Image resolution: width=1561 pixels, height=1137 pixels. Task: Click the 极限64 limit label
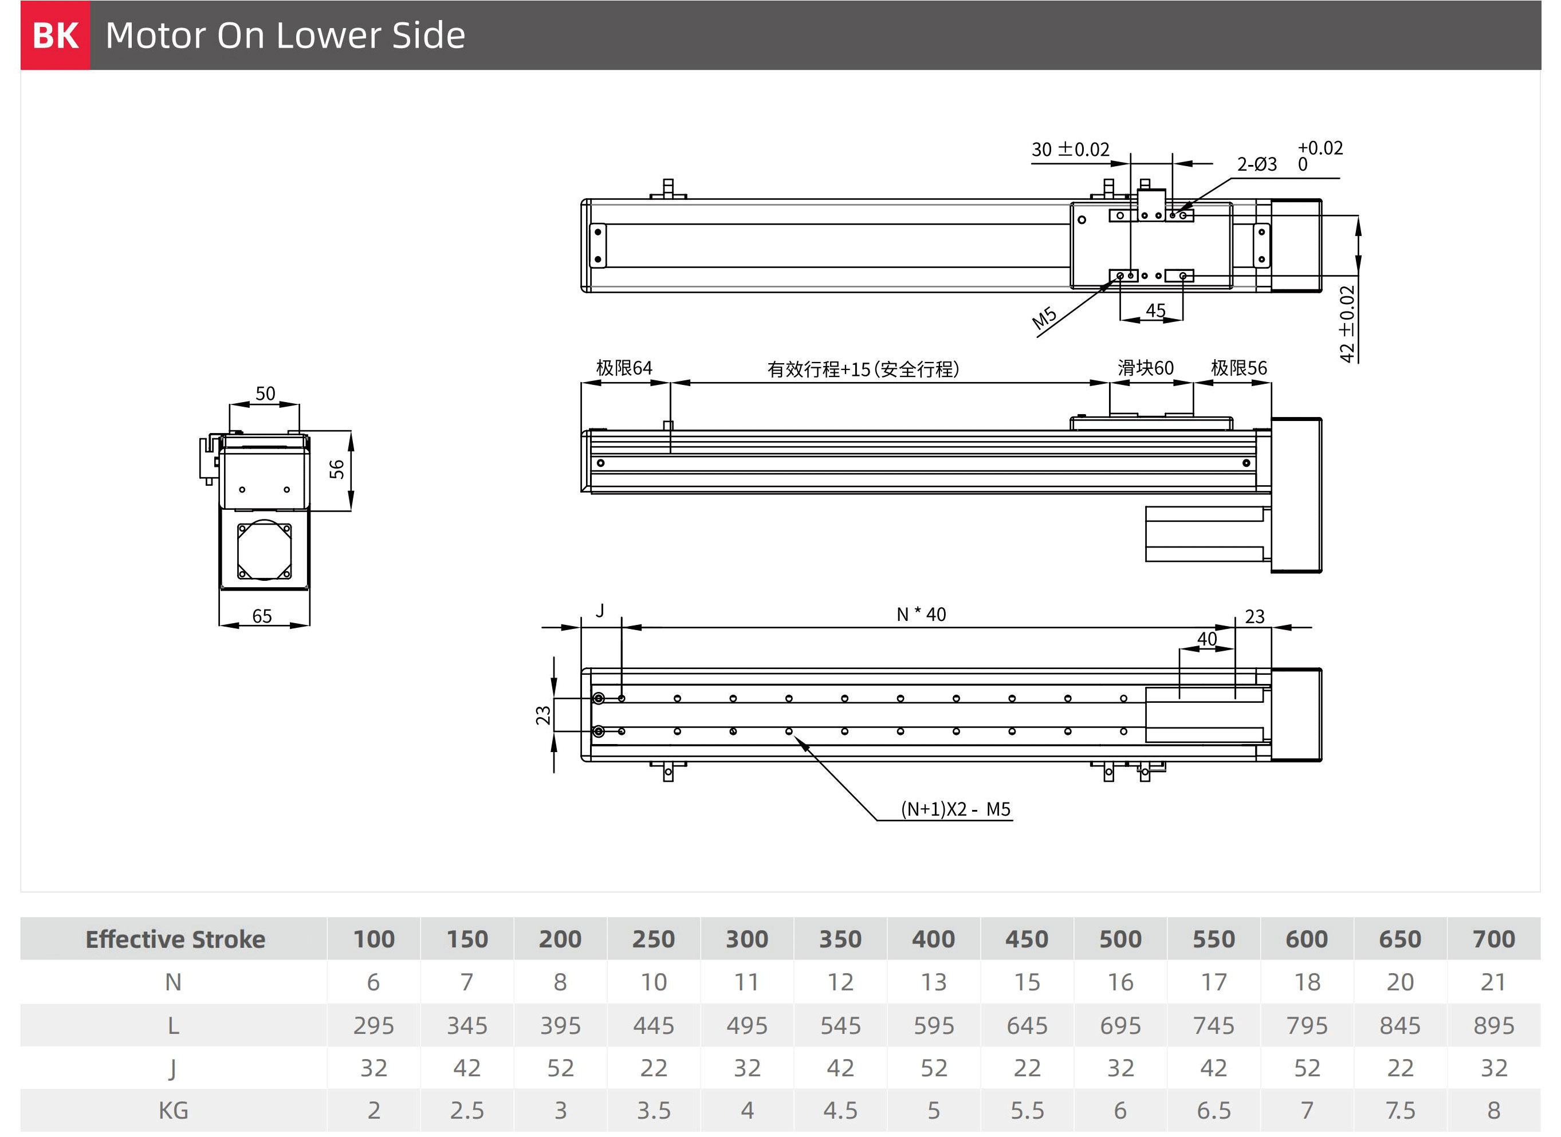pyautogui.click(x=624, y=368)
